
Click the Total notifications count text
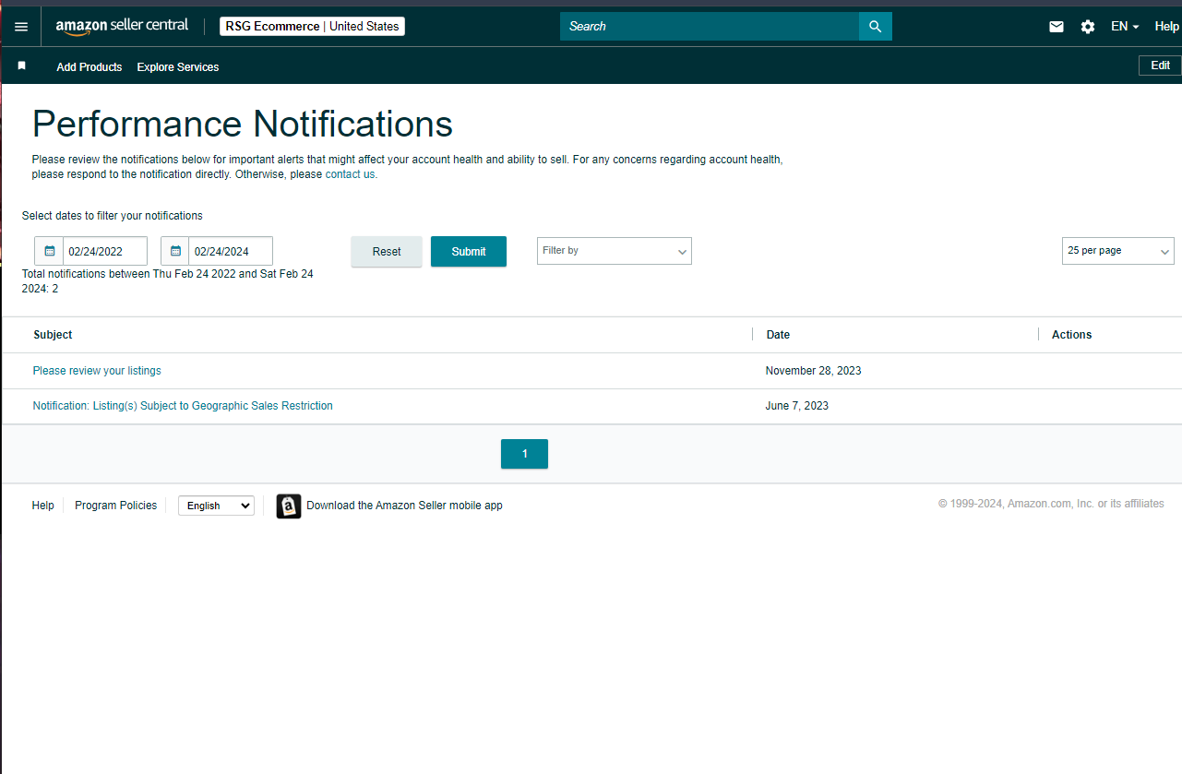(x=168, y=281)
